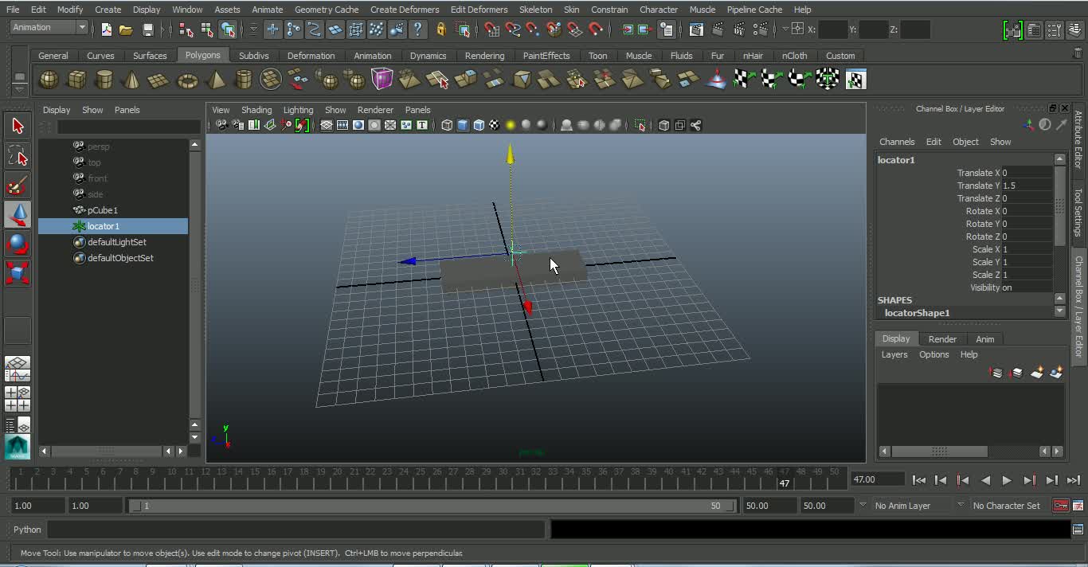Create a polygon pipe from the shelf

243,80
